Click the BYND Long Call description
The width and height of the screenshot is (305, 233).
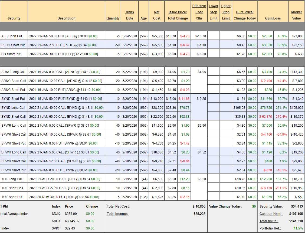coord(66,107)
